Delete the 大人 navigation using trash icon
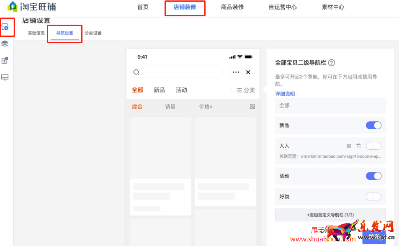Image resolution: width=399 pixels, height=246 pixels. (359, 146)
